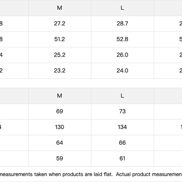Click the M header in bottom table
Image resolution: width=182 pixels, height=182 pixels.
click(60, 96)
